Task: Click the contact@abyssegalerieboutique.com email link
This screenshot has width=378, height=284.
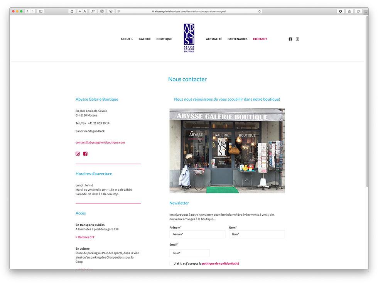Action: (x=100, y=142)
